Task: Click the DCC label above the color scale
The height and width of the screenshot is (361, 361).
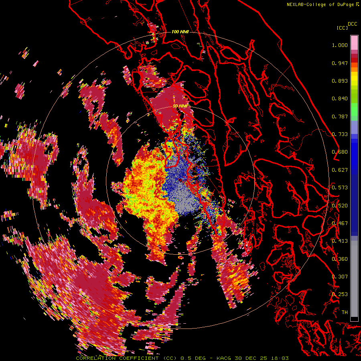Action: tap(352, 24)
